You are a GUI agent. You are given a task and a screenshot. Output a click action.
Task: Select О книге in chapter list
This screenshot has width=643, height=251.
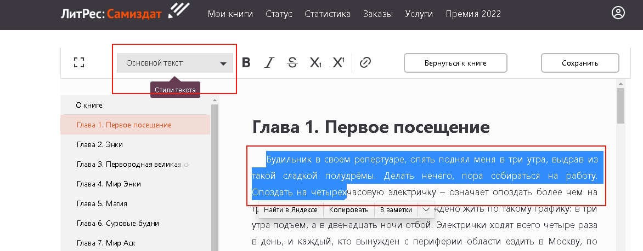136,105
